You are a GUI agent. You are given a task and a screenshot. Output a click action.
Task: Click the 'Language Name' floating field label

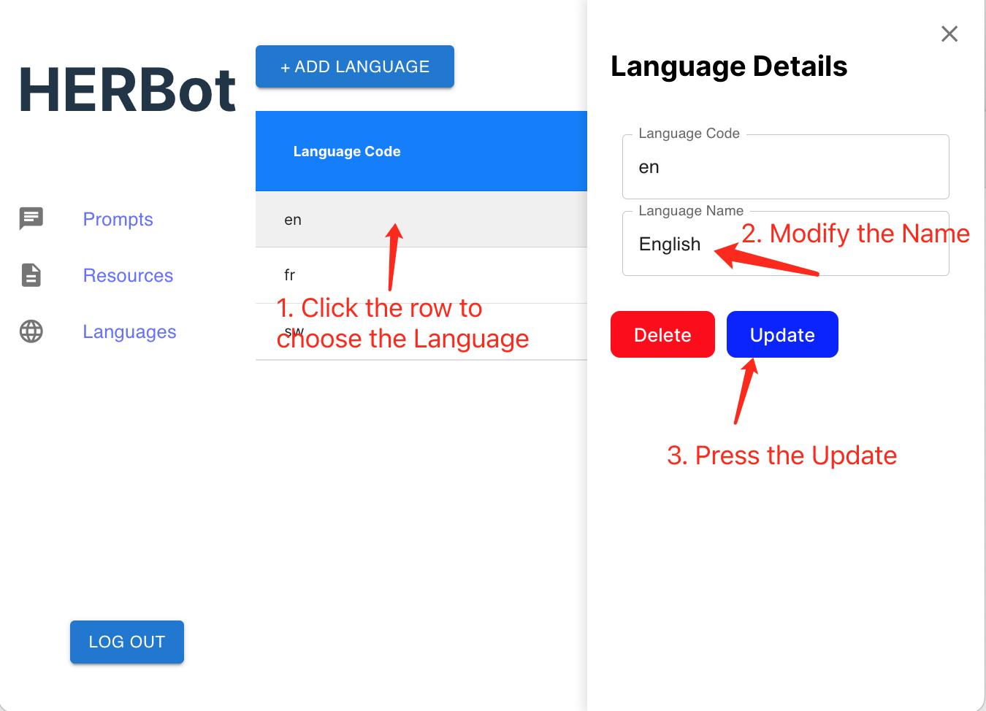coord(690,211)
